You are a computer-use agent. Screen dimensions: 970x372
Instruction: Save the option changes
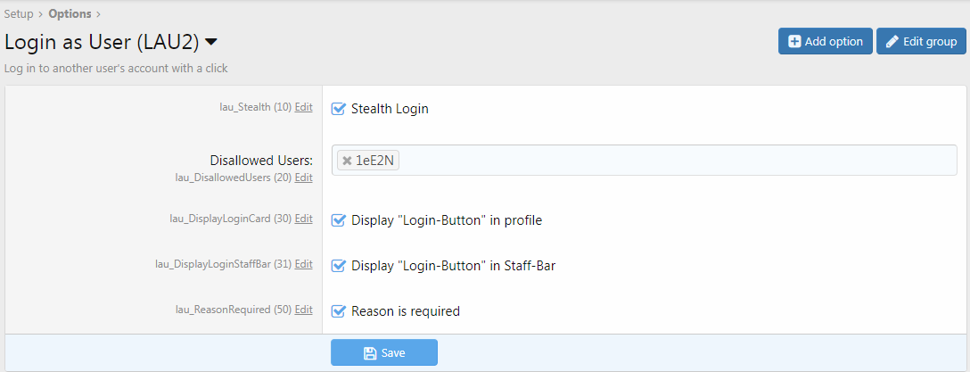384,353
